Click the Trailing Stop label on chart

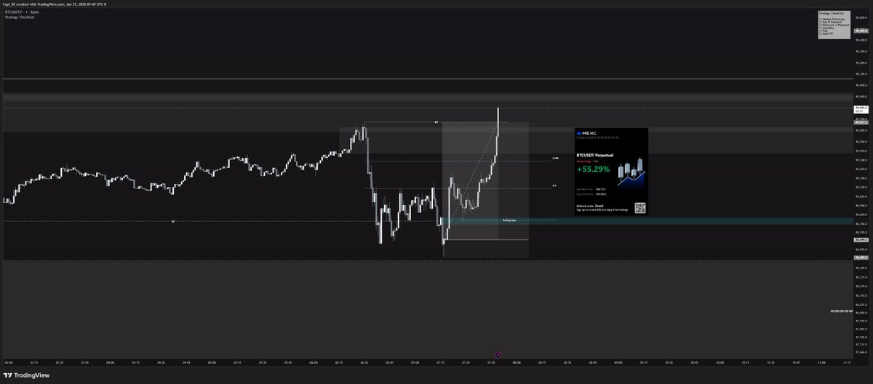click(x=509, y=220)
